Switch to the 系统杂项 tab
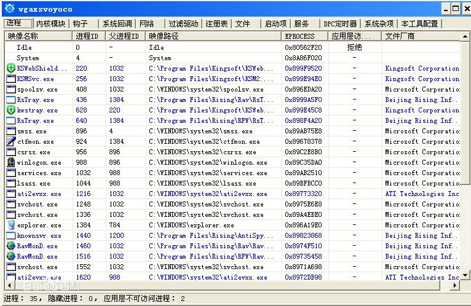Viewport: 471px width, 306px height. [379, 24]
